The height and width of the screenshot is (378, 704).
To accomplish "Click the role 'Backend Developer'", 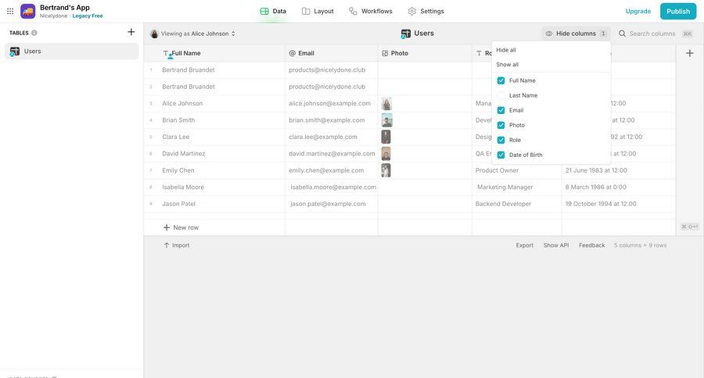I will tap(503, 204).
